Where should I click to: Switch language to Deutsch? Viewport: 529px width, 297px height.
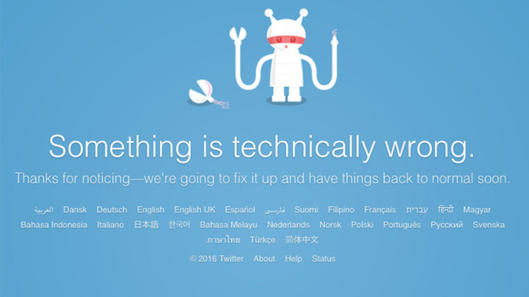coord(112,209)
